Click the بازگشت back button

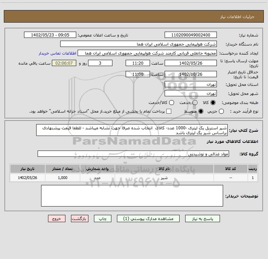pos(80,219)
